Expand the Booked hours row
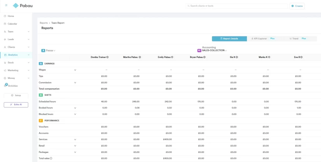 point(75,108)
